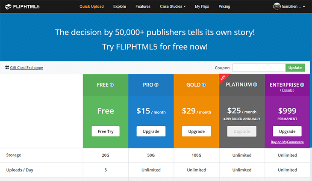312x181 pixels.
Task: Open the Buy on MyCommerce link
Action: (x=287, y=142)
